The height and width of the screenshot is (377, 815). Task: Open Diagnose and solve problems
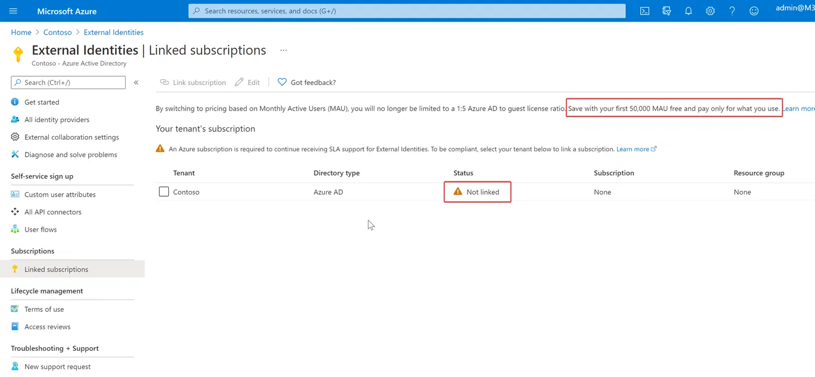[x=72, y=154]
